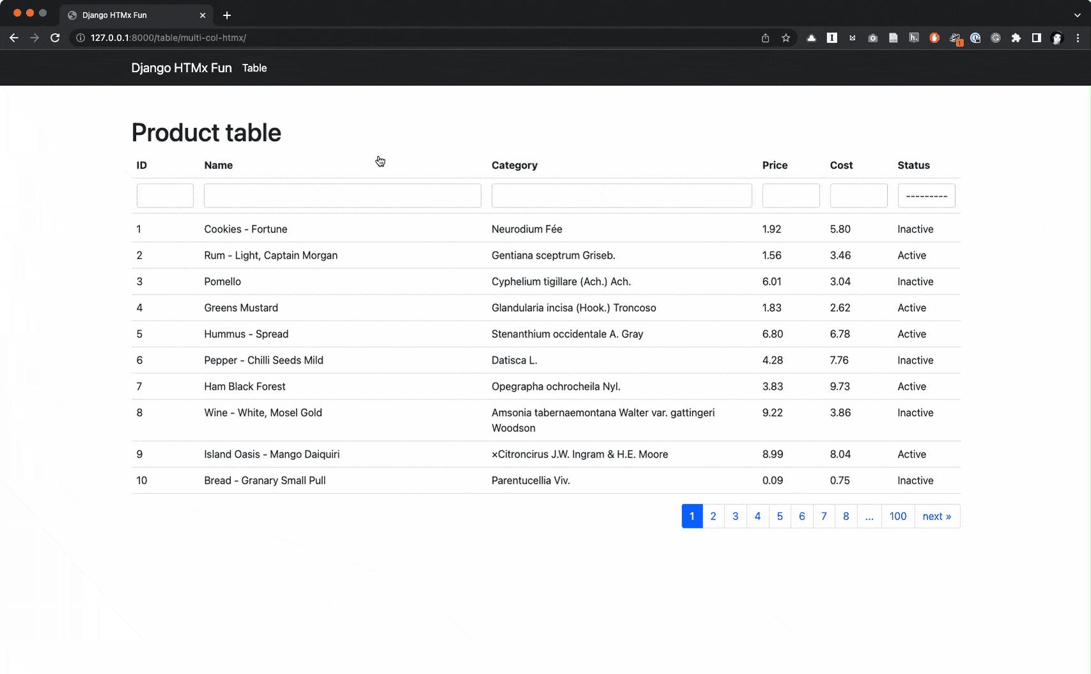Select the Django HTMx Fun tab

click(128, 15)
